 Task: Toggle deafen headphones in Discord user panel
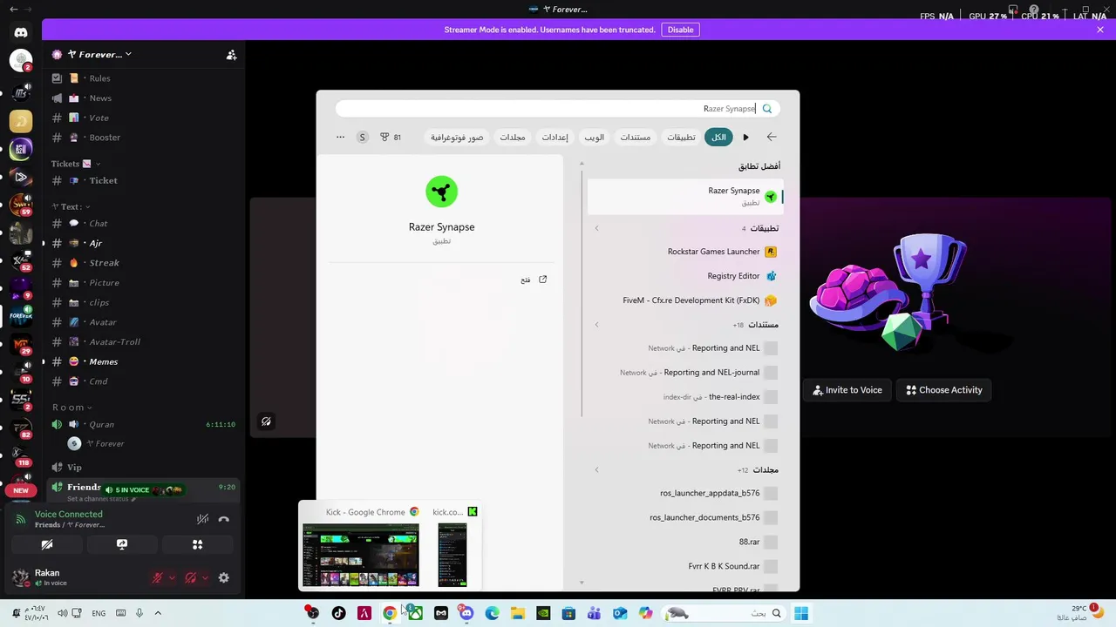[190, 577]
